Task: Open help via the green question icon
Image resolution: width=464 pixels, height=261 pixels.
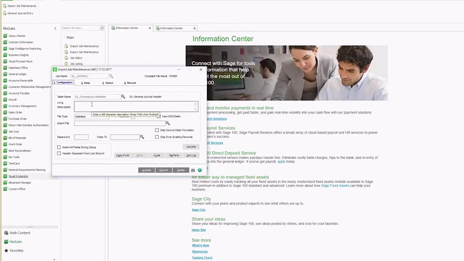Action: tap(200, 170)
